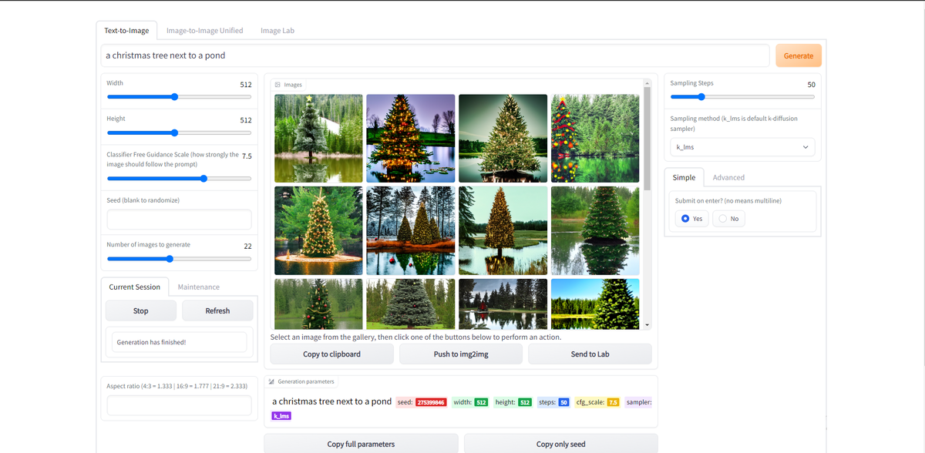
Task: Click the green height 512 badge
Action: (x=526, y=401)
